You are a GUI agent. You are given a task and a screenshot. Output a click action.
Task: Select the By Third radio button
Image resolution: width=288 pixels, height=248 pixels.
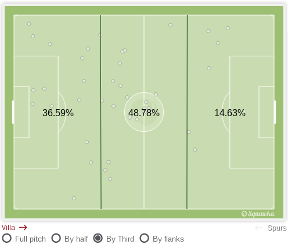click(98, 238)
